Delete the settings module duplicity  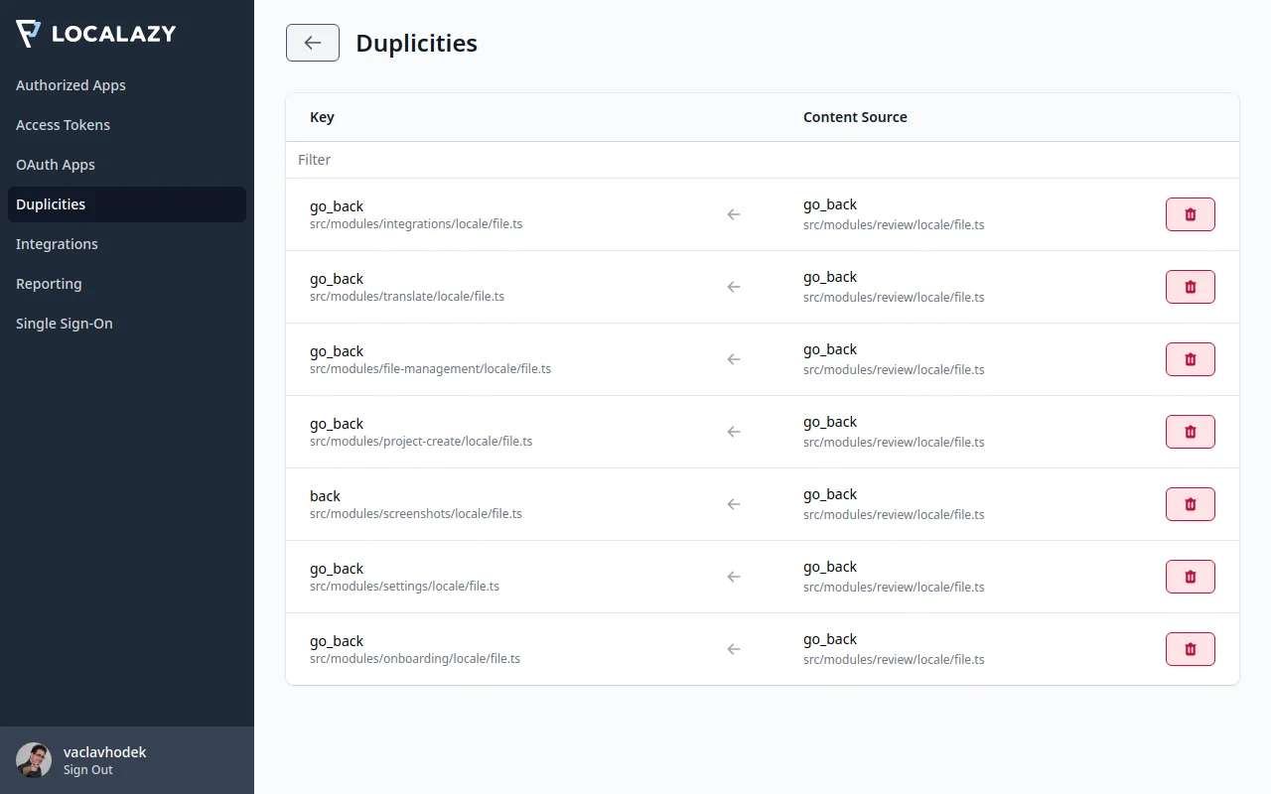coord(1190,576)
